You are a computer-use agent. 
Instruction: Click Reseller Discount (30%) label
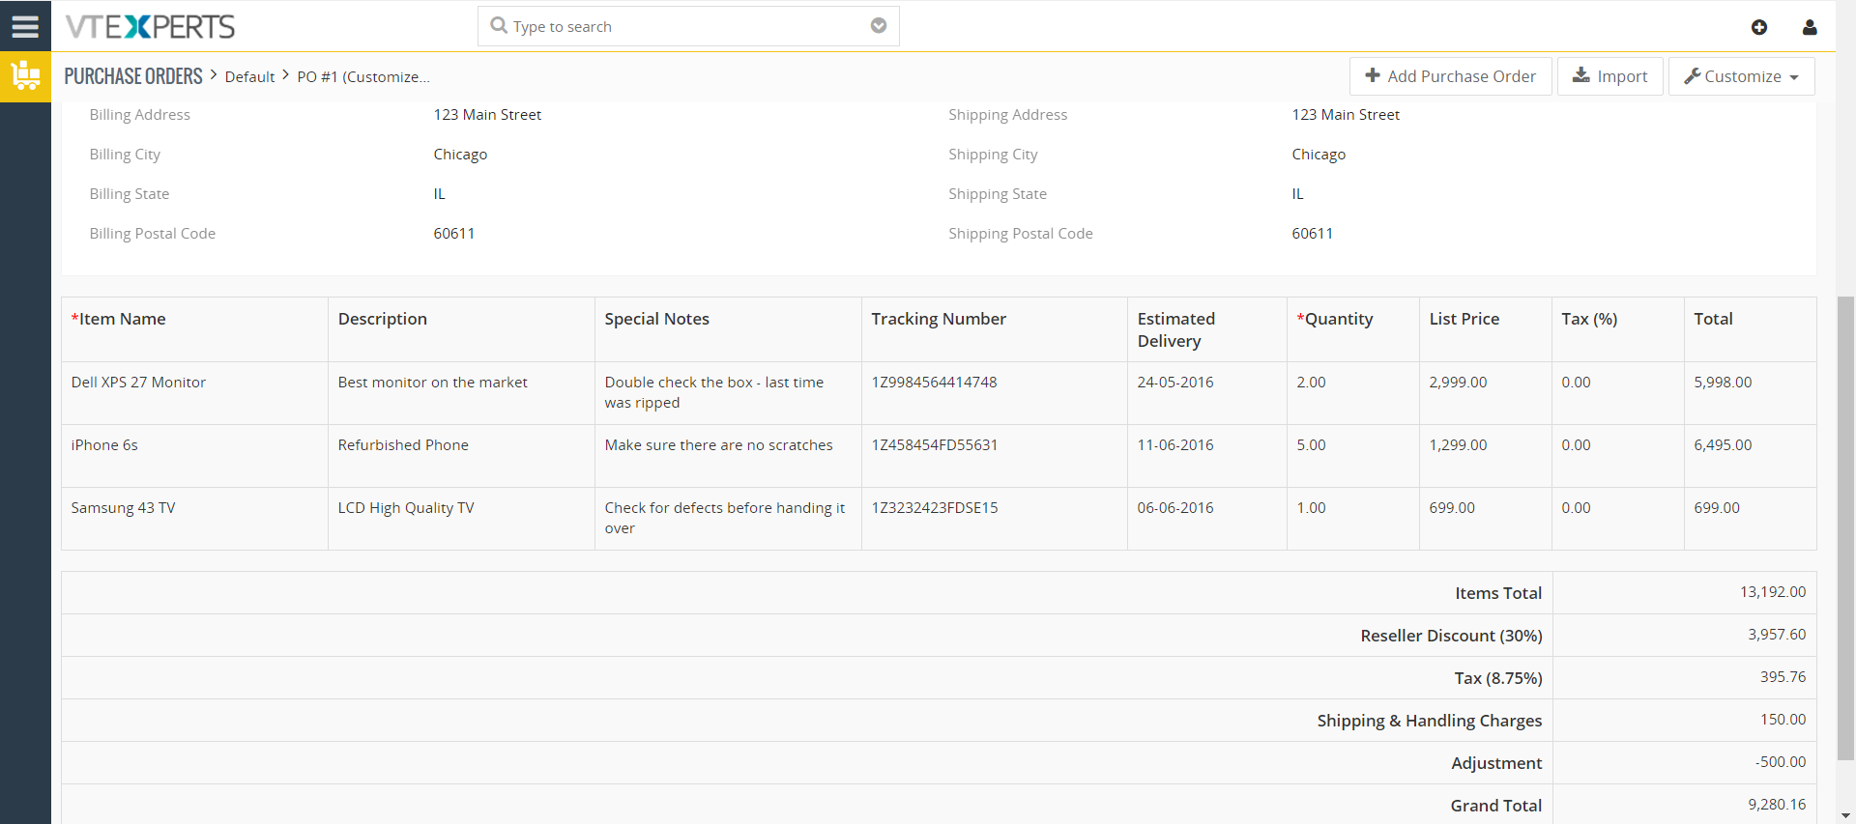point(1451,636)
